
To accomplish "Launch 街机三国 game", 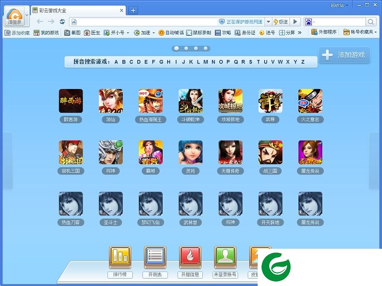I will (x=71, y=152).
